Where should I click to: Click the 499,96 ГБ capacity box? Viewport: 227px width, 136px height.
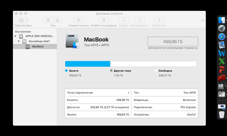click(x=173, y=42)
